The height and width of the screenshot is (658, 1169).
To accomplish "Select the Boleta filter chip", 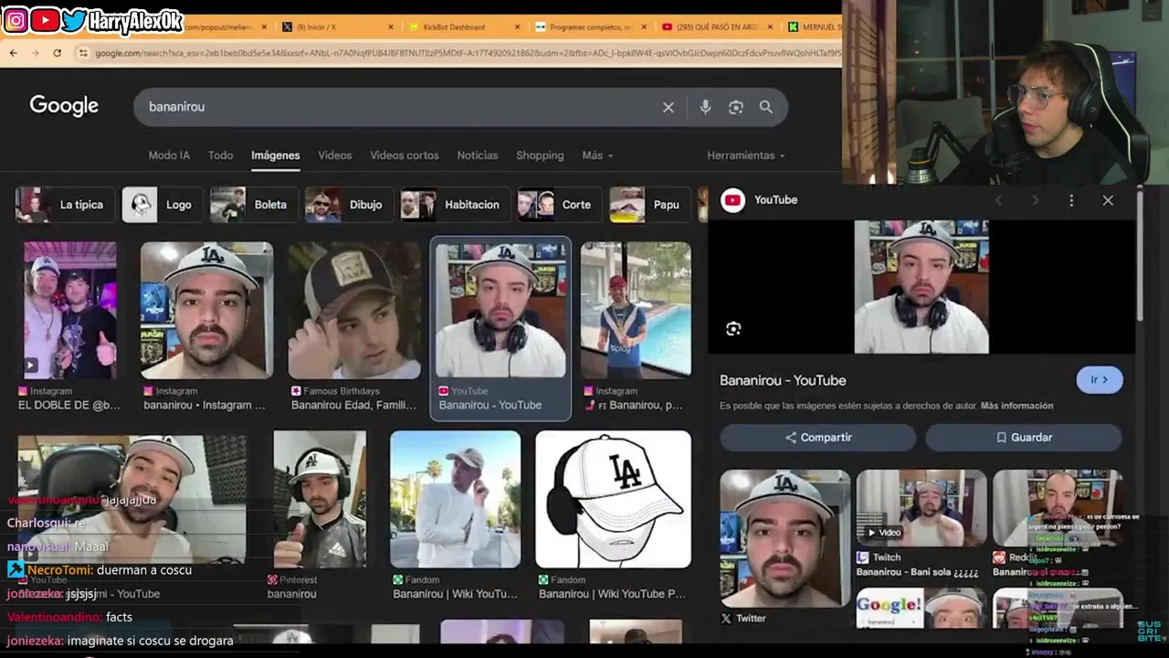I will 252,205.
